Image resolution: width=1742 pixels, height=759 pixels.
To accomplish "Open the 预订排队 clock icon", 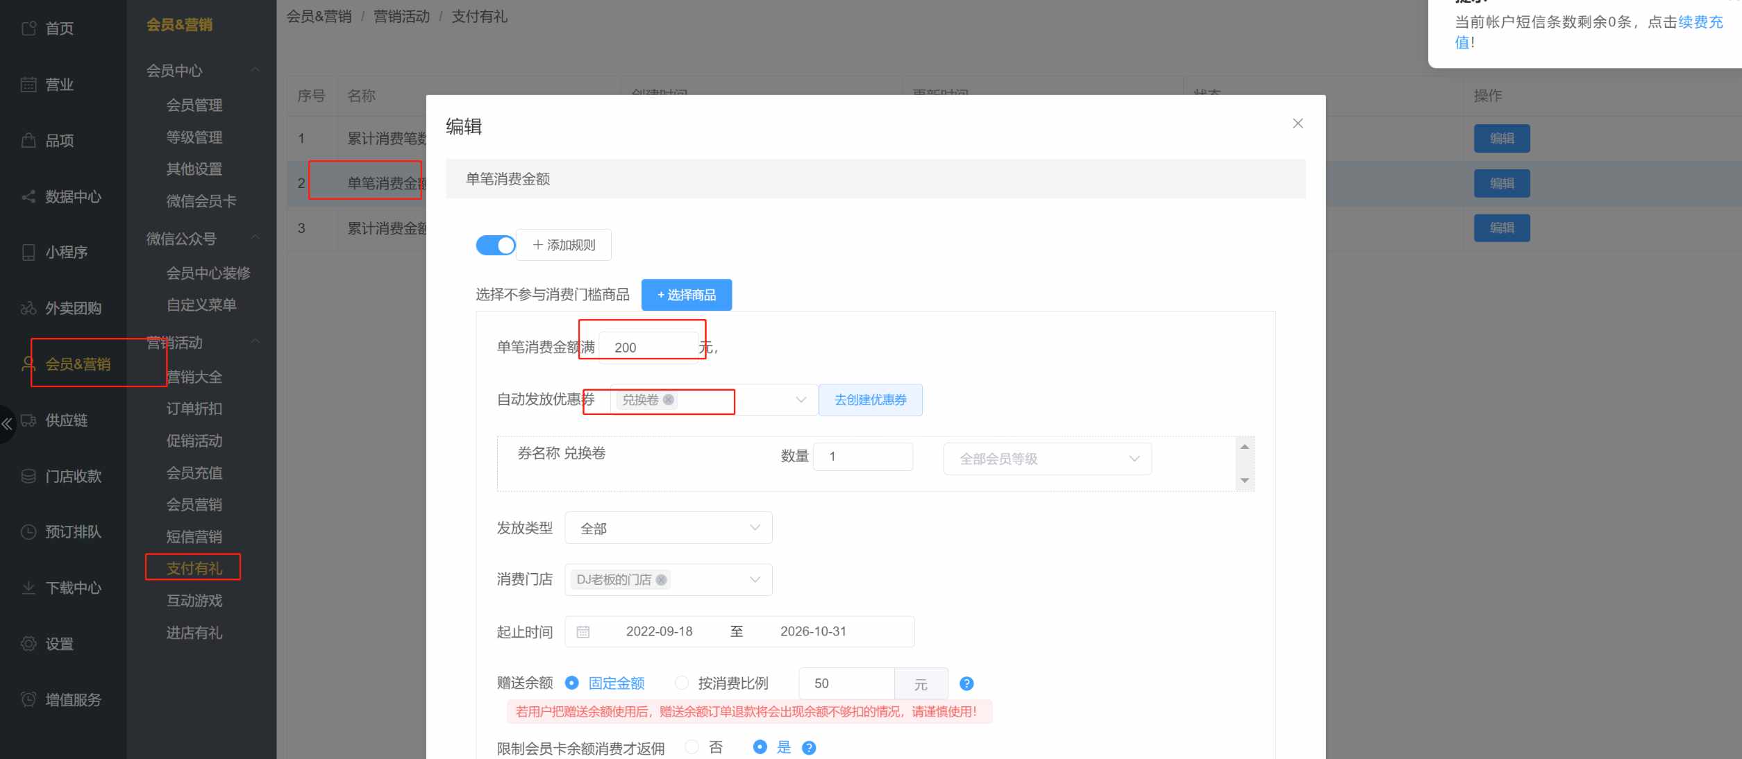I will pos(28,532).
